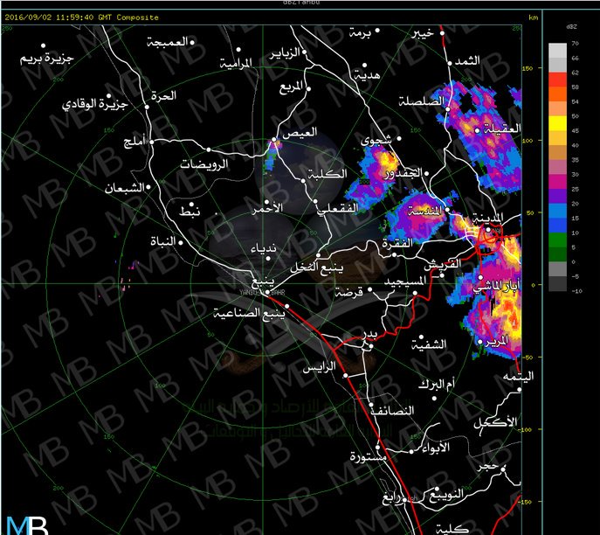
Task: Click the المرير label
Action: [497, 341]
